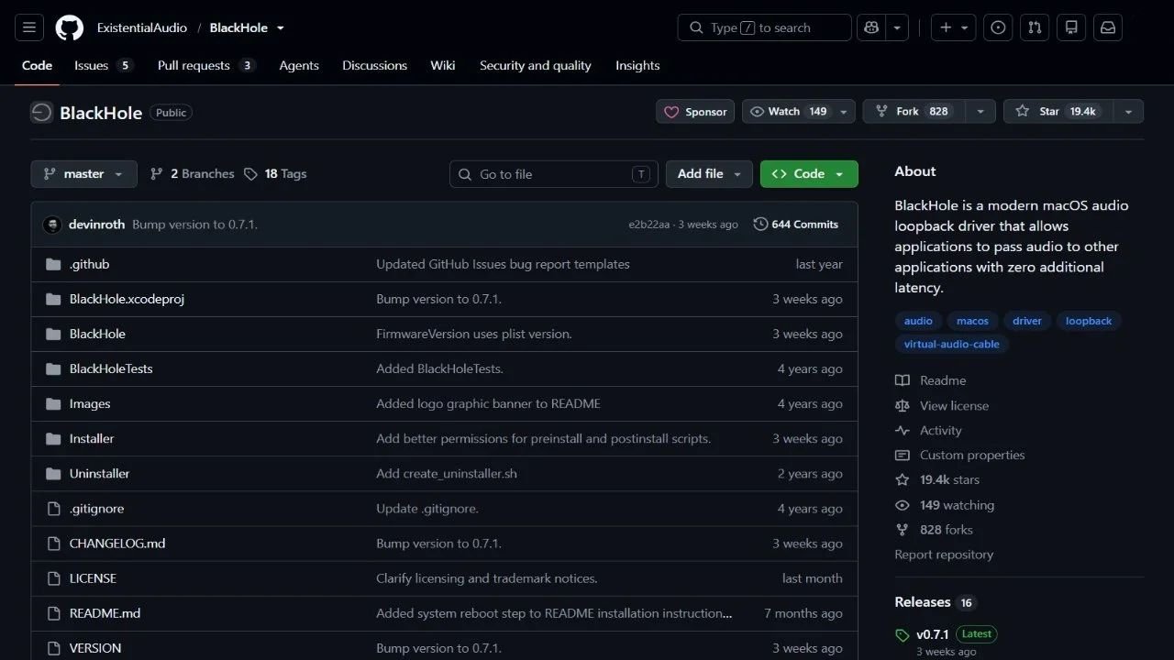The image size is (1174, 660).
Task: Select the virtual-audio-cable topic tag
Action: coord(951,345)
